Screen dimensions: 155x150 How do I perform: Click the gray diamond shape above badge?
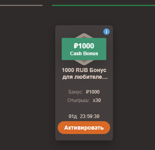point(84,36)
